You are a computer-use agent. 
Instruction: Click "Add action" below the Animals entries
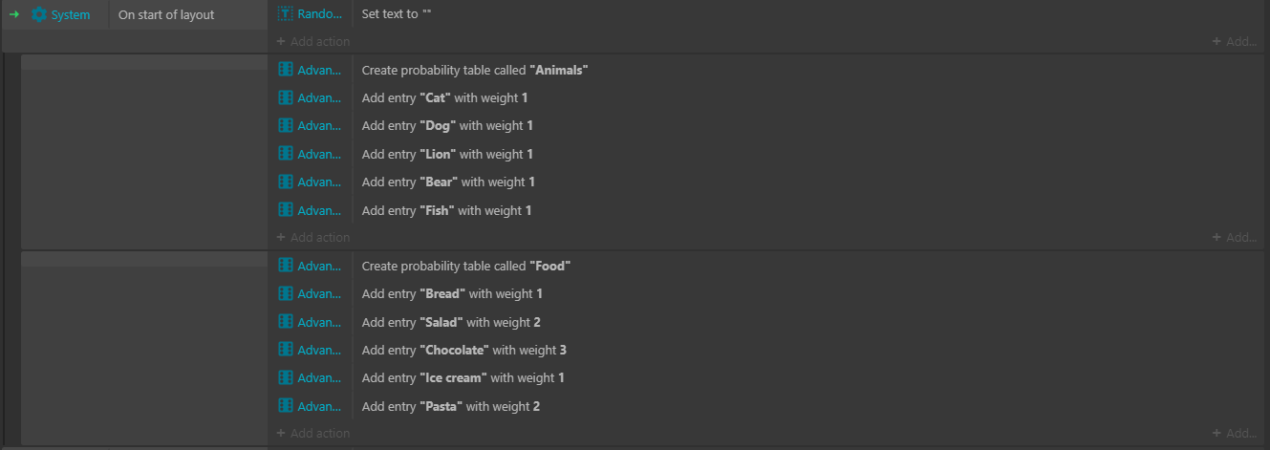313,237
